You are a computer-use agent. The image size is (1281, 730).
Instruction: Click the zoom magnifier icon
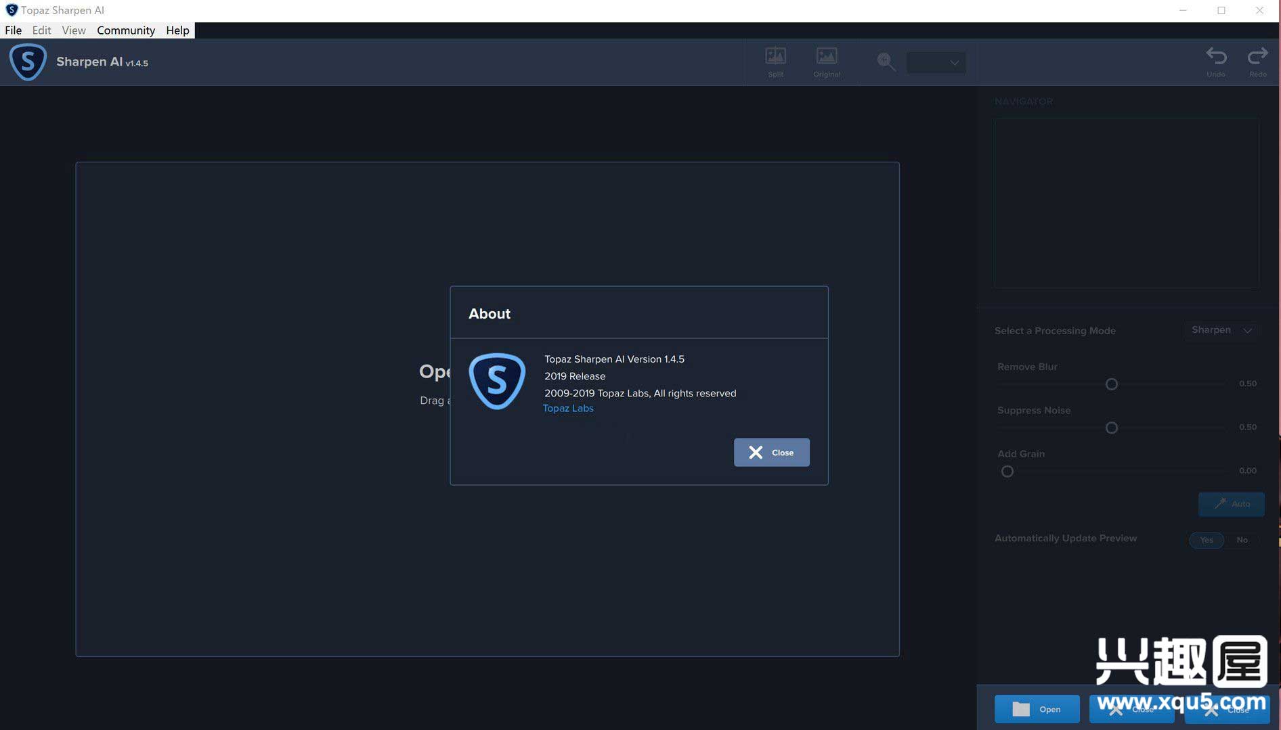pyautogui.click(x=886, y=62)
